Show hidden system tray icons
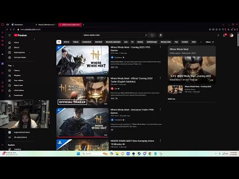This screenshot has height=179, width=239. 216,154
